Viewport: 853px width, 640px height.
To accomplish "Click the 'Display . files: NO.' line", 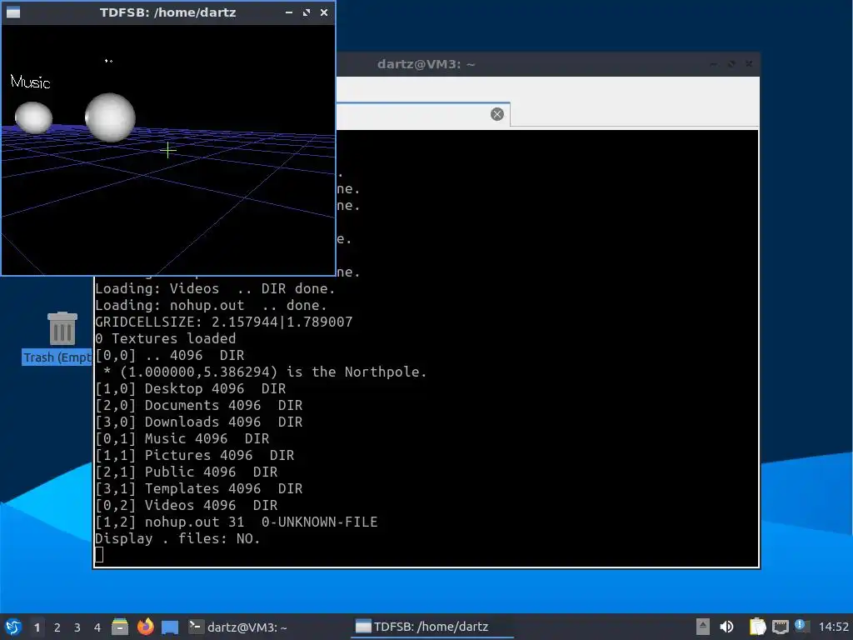I will coord(178,539).
